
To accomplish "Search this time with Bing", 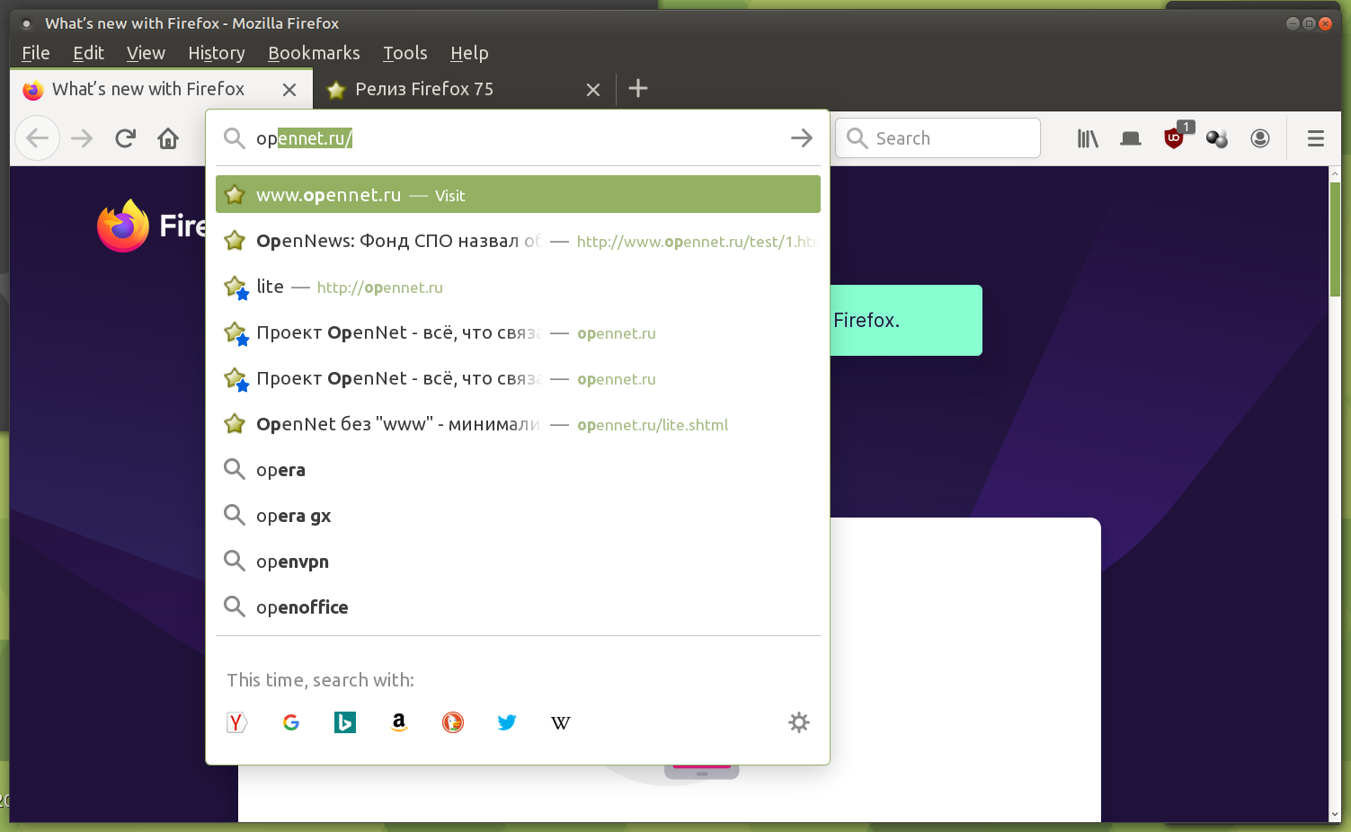I will coord(345,722).
